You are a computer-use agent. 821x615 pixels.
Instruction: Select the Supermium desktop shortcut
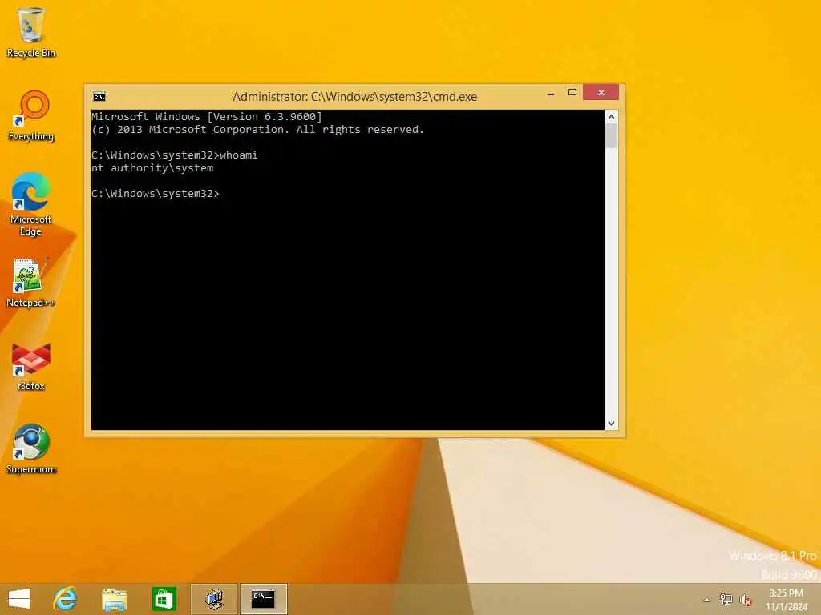31,449
